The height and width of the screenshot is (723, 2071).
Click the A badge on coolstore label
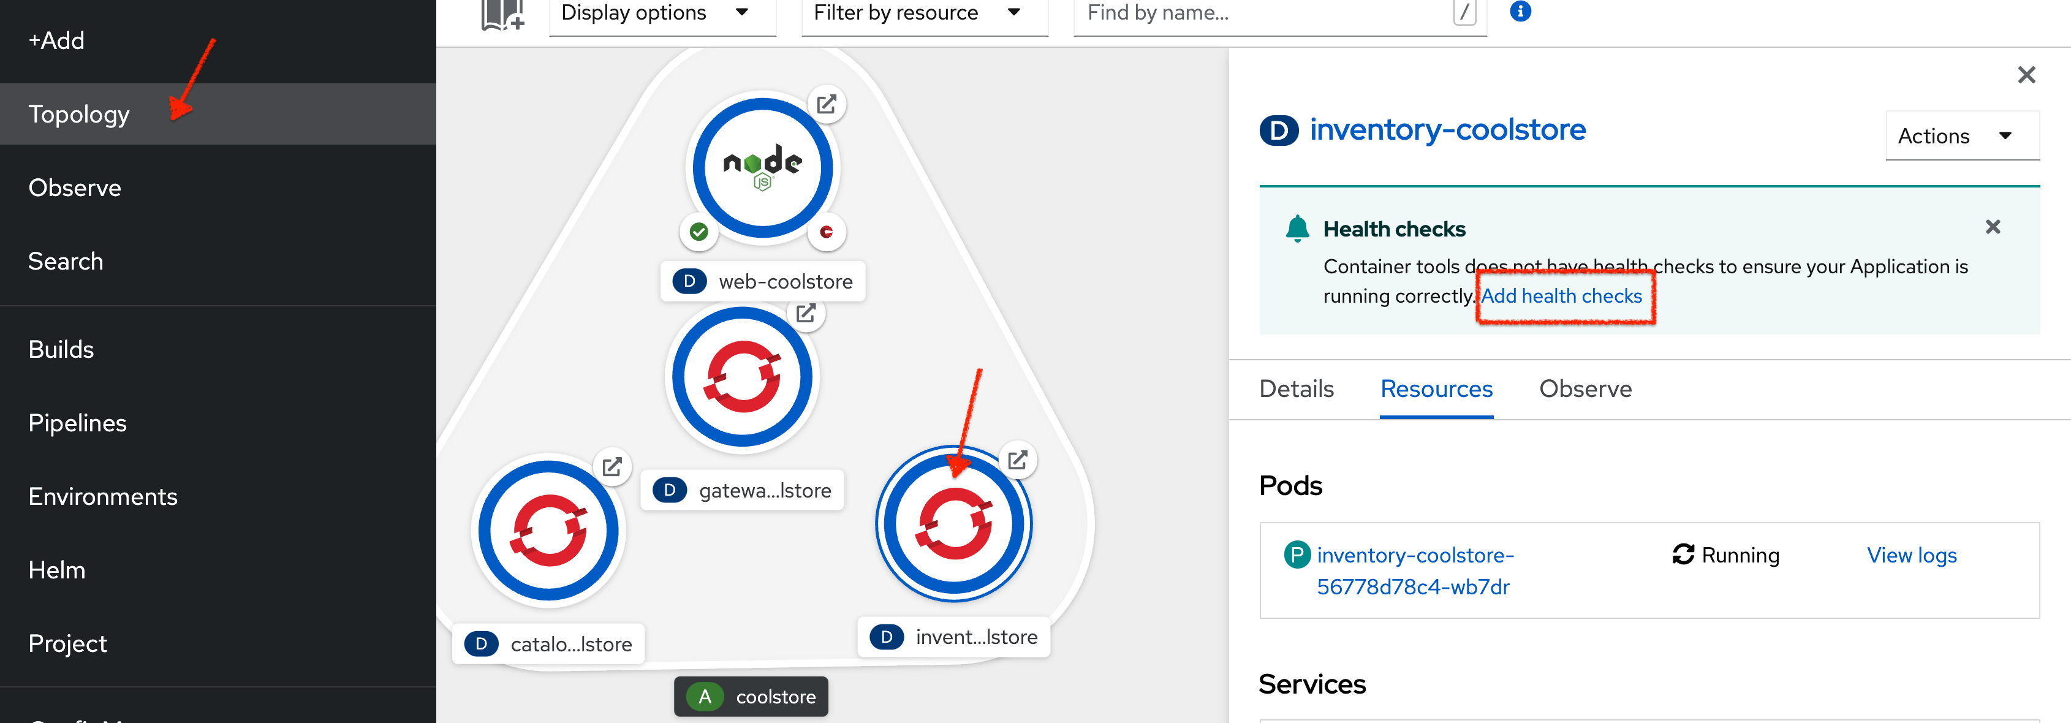(x=705, y=697)
